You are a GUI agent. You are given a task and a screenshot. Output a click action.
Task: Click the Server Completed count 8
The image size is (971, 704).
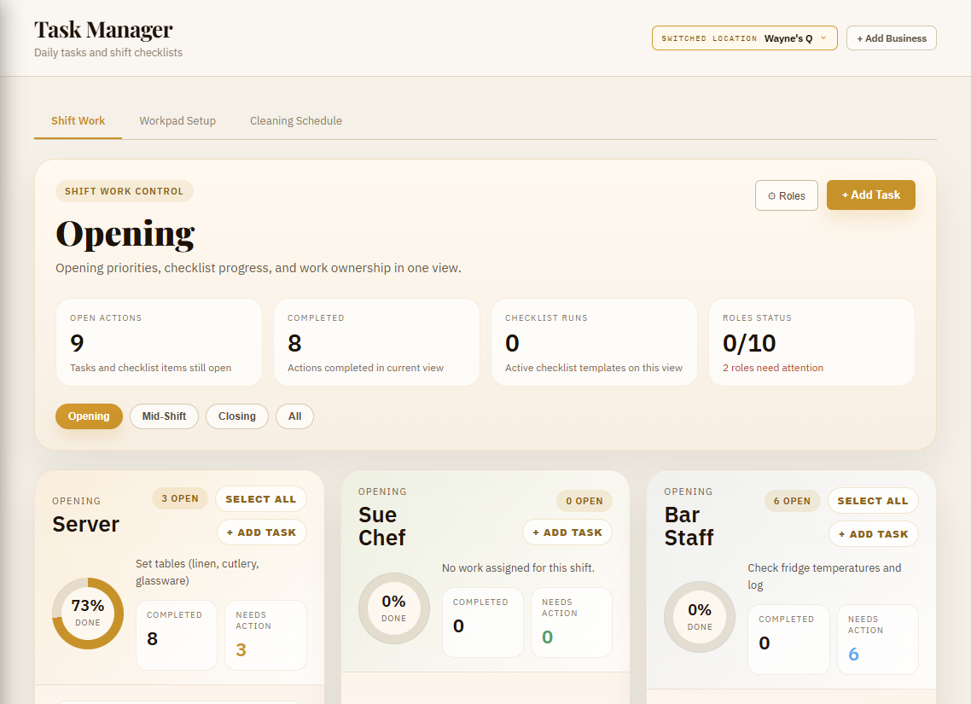coord(153,639)
